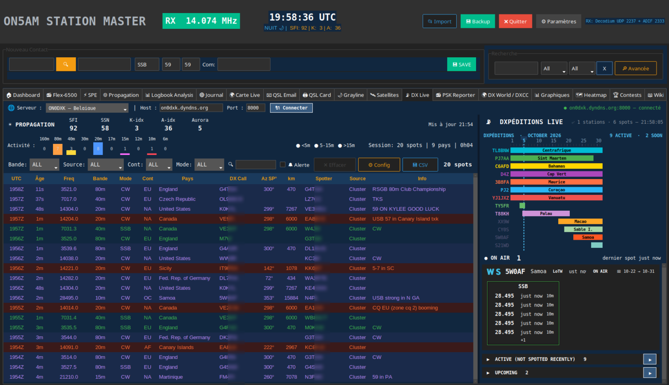The image size is (669, 385).
Task: Click the play button on the Upcoming row
Action: point(650,372)
